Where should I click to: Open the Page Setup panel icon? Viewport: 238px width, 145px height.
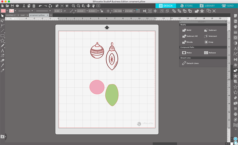pos(235,16)
